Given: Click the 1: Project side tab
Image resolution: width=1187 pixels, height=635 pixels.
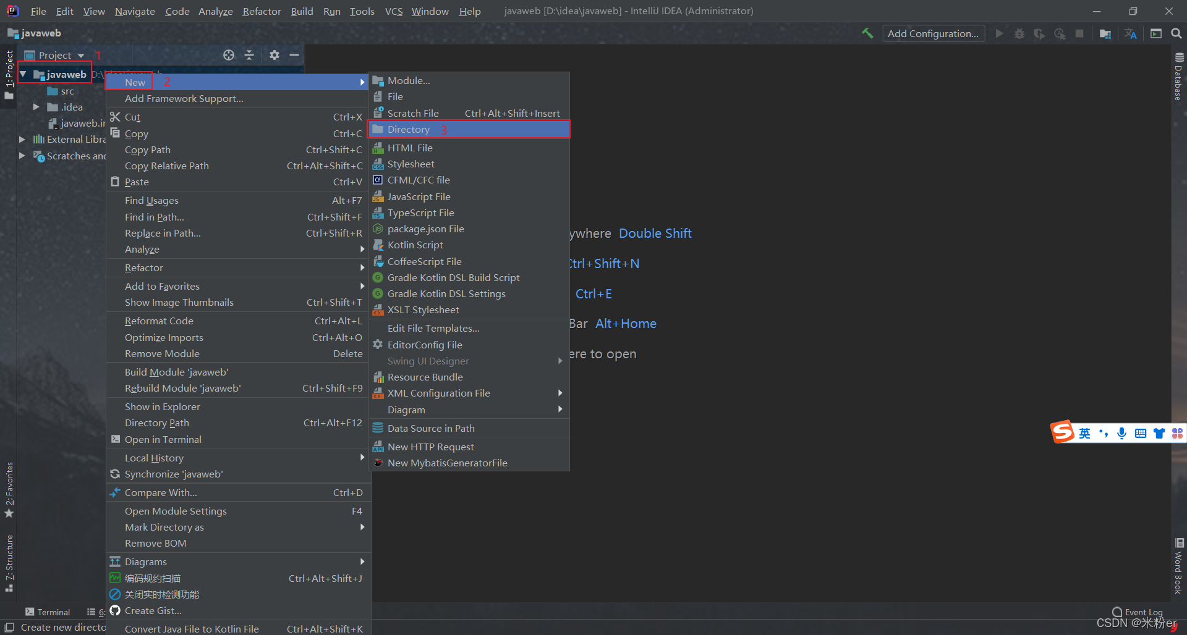Looking at the screenshot, I should (9, 75).
